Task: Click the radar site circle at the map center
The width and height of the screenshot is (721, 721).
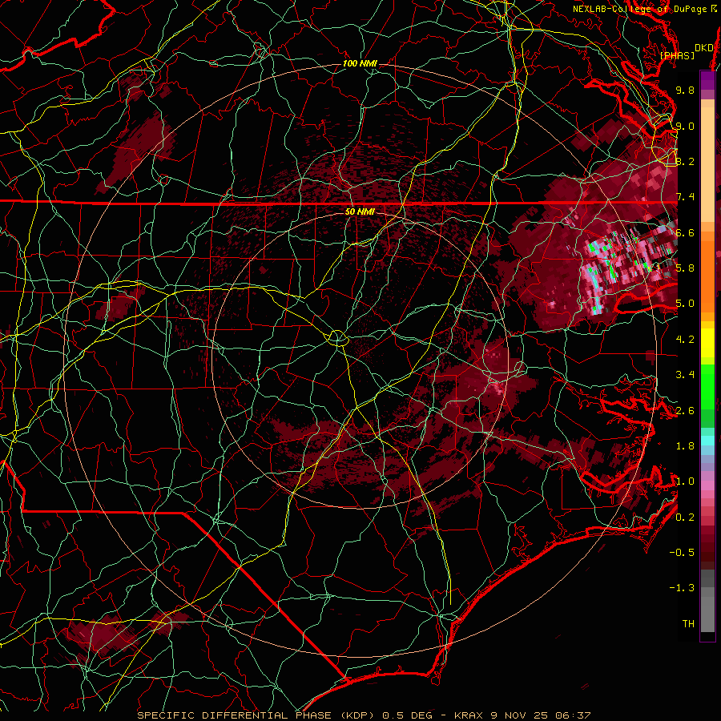Action: point(337,338)
